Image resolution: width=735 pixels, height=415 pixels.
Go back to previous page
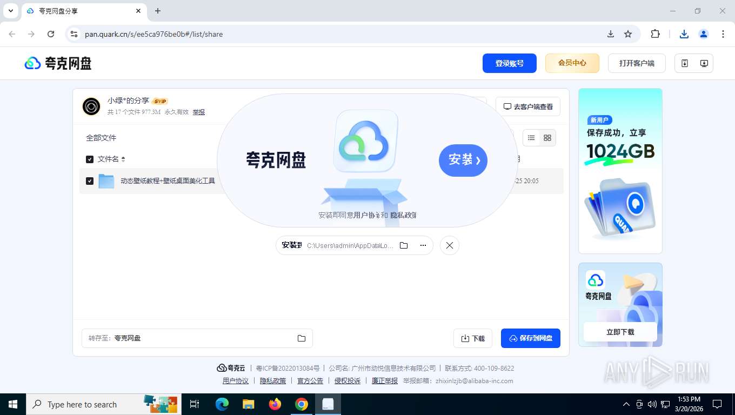pyautogui.click(x=12, y=34)
